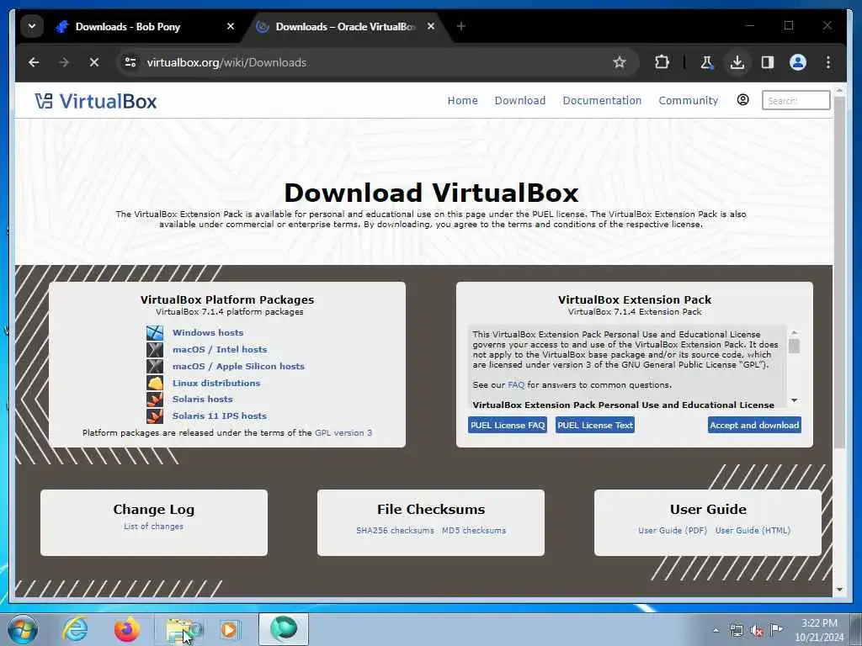Open User Guide (PDF) link

click(673, 531)
